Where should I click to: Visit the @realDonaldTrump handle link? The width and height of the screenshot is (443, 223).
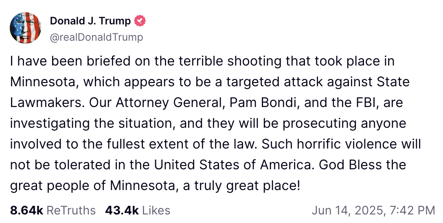[96, 37]
